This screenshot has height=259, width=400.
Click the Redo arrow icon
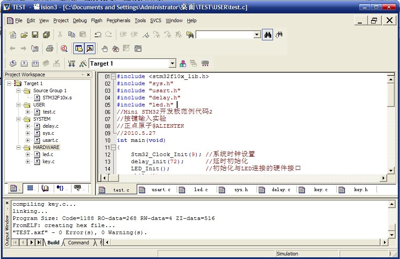tap(108, 35)
